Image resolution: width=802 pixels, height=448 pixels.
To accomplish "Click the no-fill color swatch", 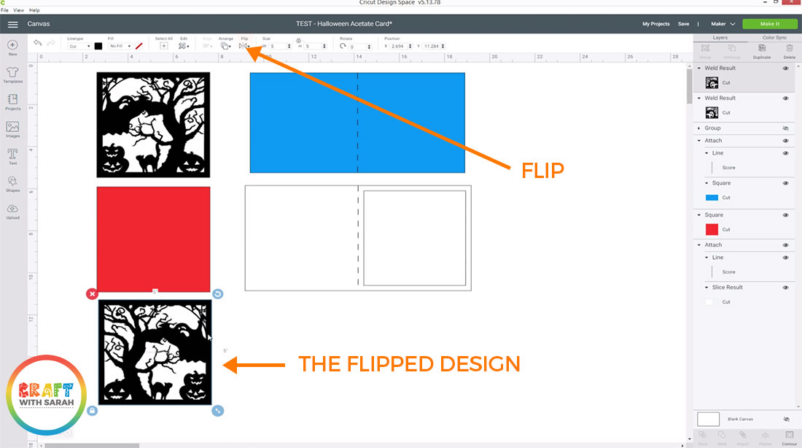I will click(x=139, y=46).
